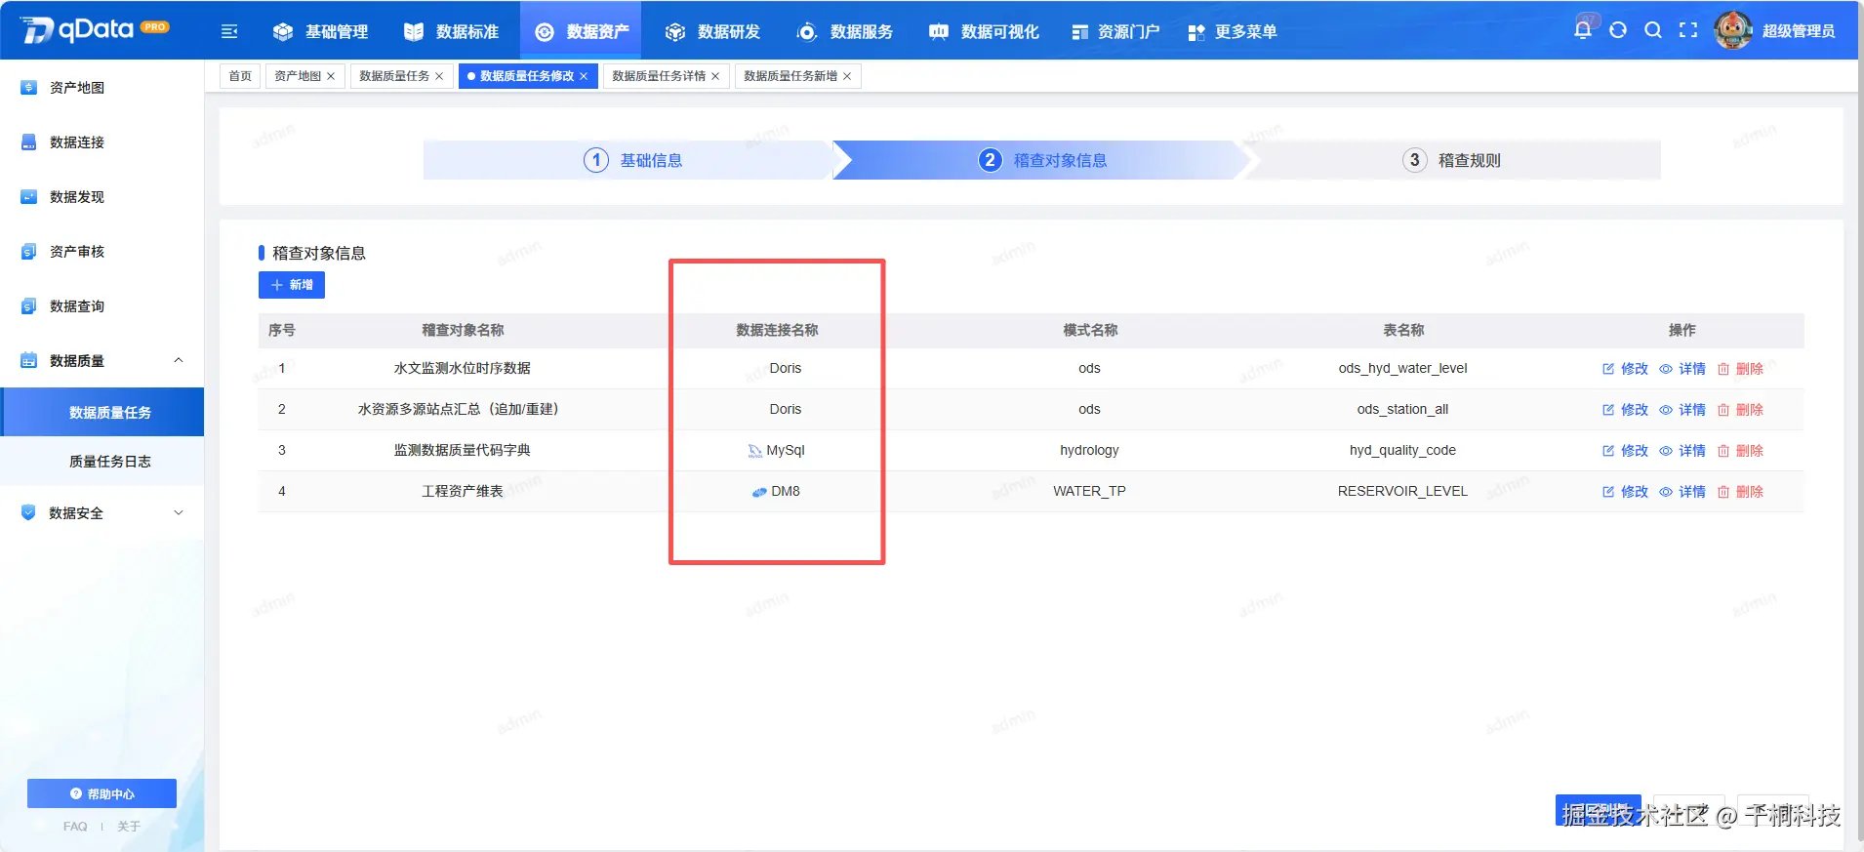Select the 数据资产 menu
Viewport: 1864px width, 852px height.
point(583,31)
